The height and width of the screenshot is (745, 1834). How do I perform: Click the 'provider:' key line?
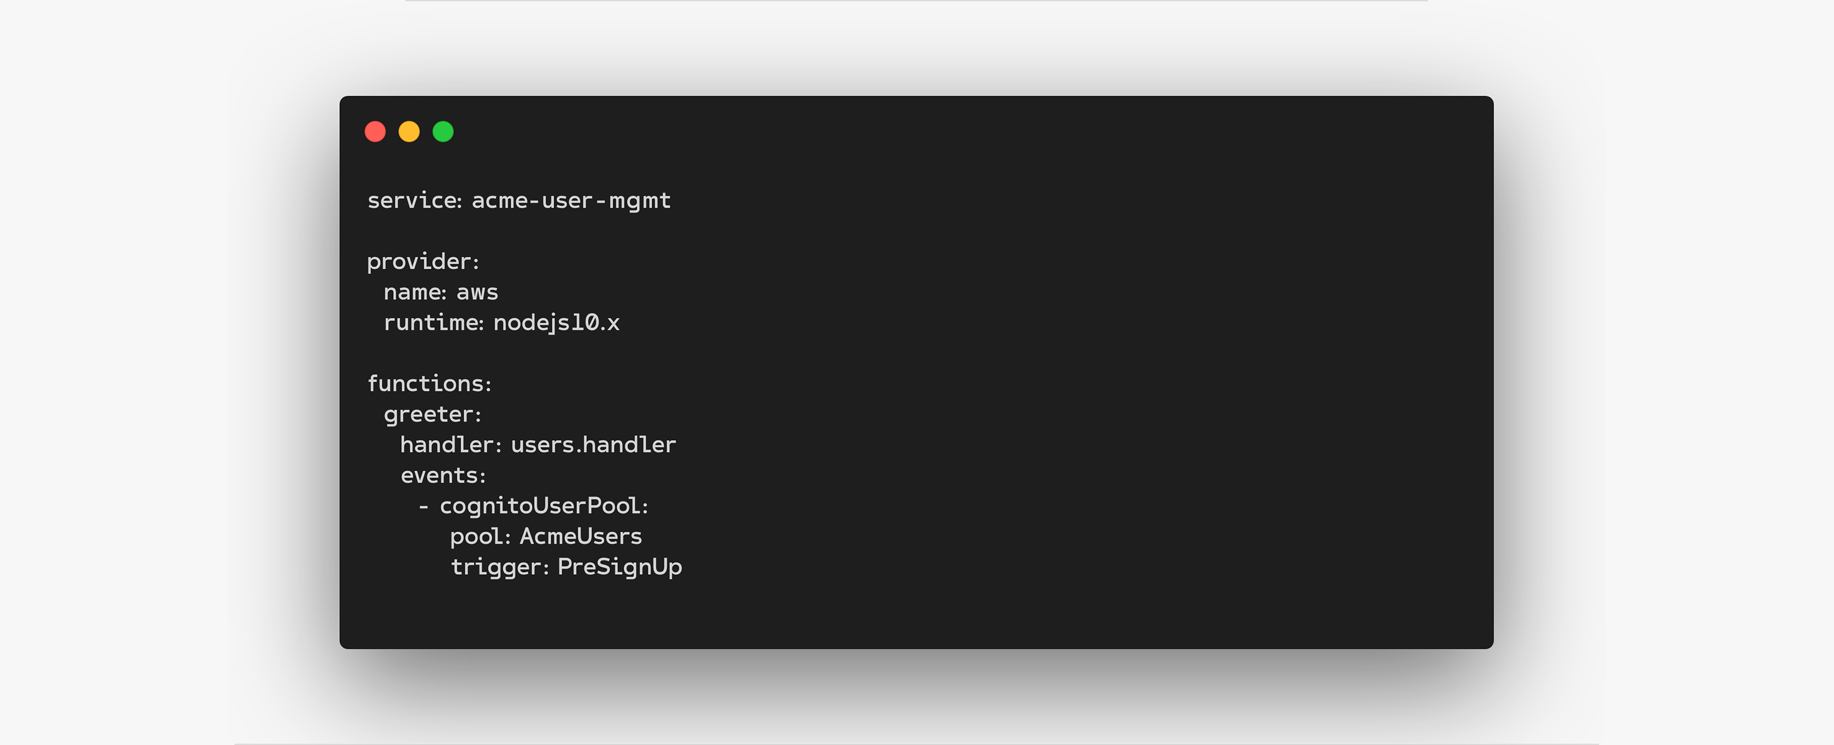[x=423, y=262]
